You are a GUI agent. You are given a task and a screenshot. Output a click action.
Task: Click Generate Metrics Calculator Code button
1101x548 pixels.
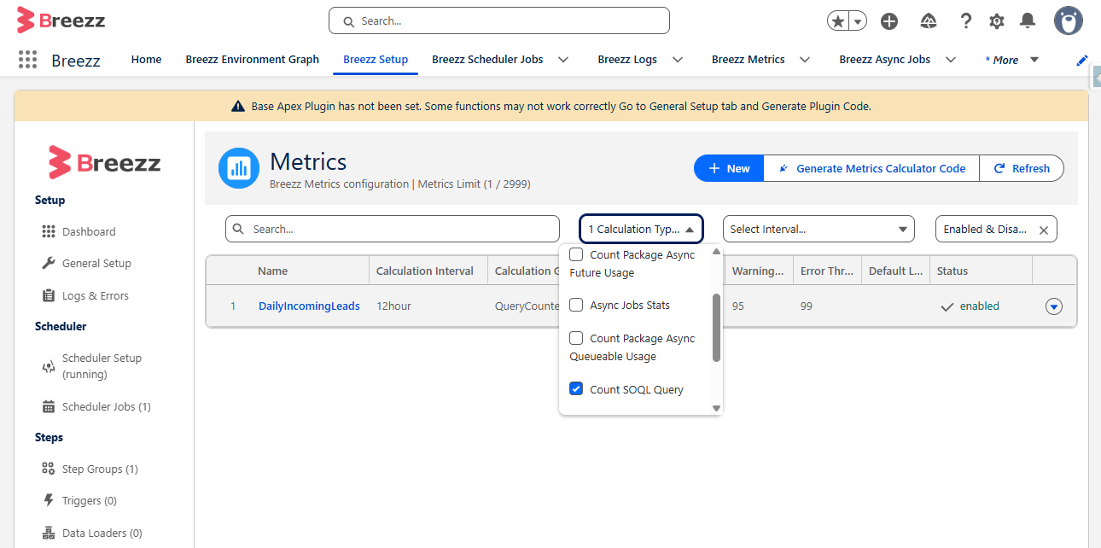click(x=871, y=168)
